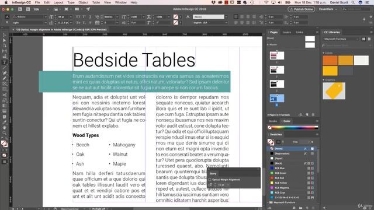This screenshot has width=374, height=210.
Task: Open the Table menu
Action: pyautogui.click(x=96, y=2)
